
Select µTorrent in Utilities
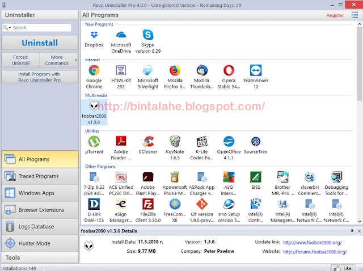coord(94,142)
